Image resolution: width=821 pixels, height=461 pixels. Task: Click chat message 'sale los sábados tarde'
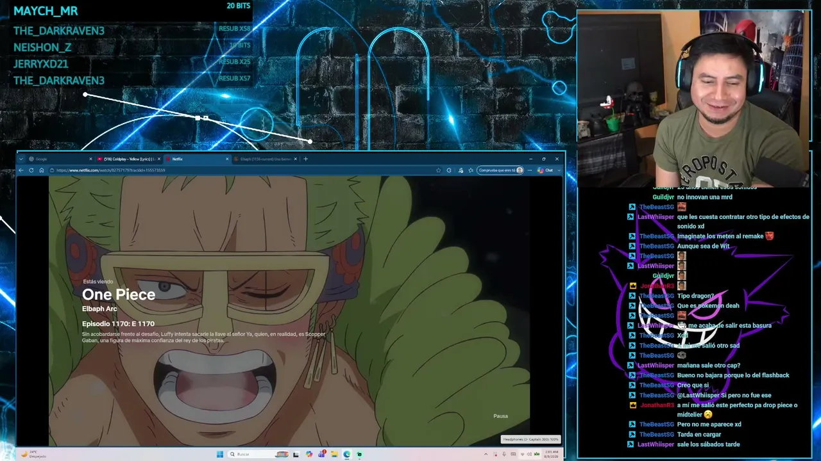pos(709,444)
